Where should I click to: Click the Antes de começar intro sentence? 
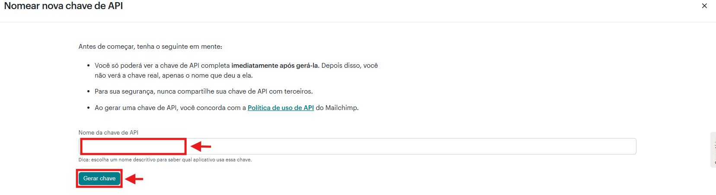[x=150, y=47]
